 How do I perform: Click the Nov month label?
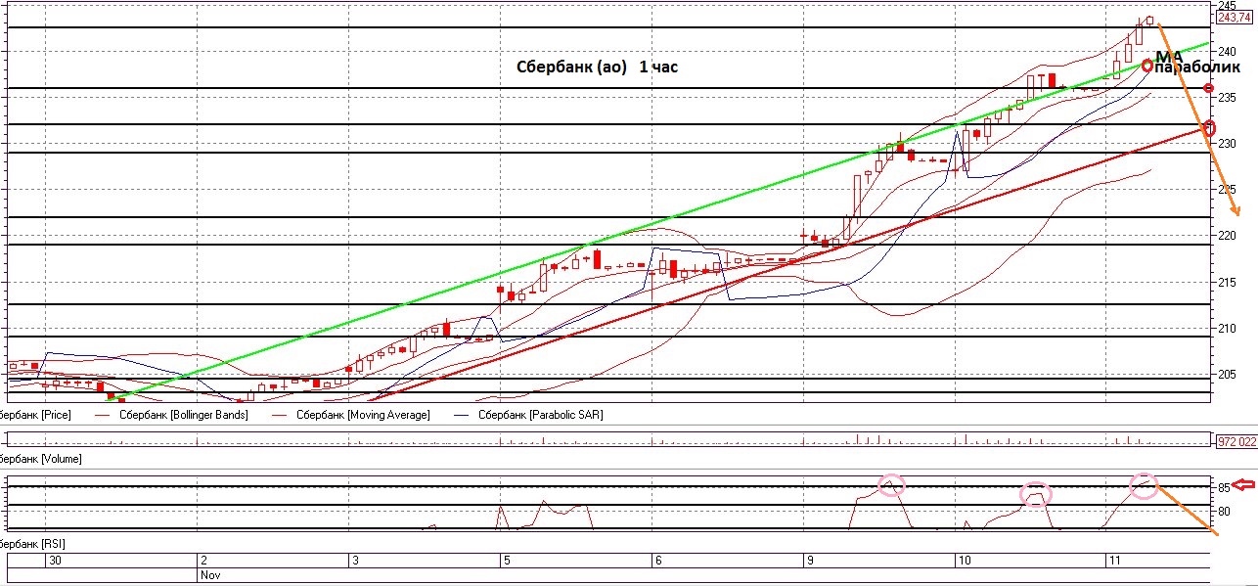(209, 576)
